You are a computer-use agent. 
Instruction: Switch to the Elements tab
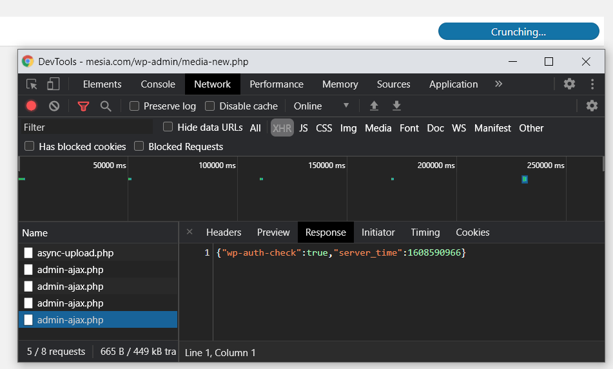(102, 84)
